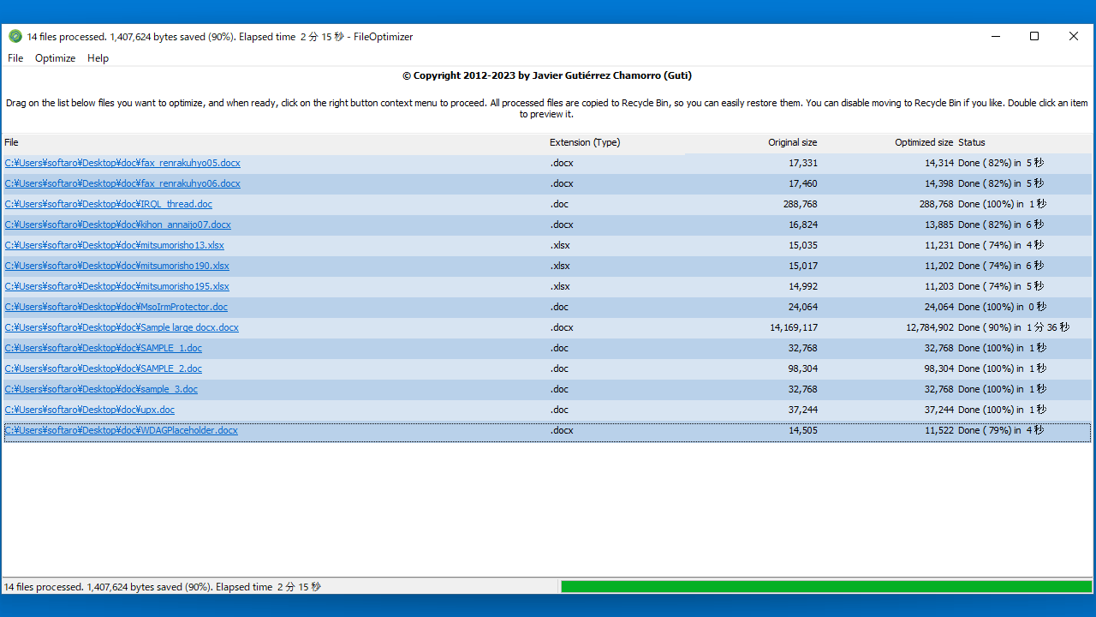
Task: Click original size 14,169,117 cell
Action: point(794,327)
